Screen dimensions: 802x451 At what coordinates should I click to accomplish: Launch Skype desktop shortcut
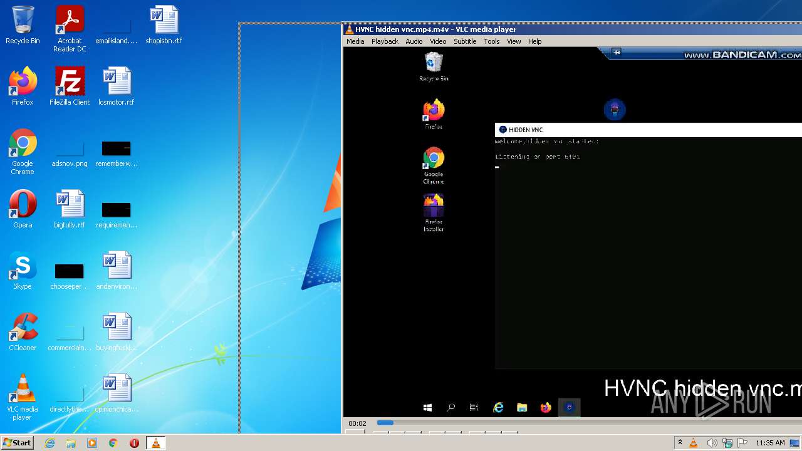(x=23, y=271)
